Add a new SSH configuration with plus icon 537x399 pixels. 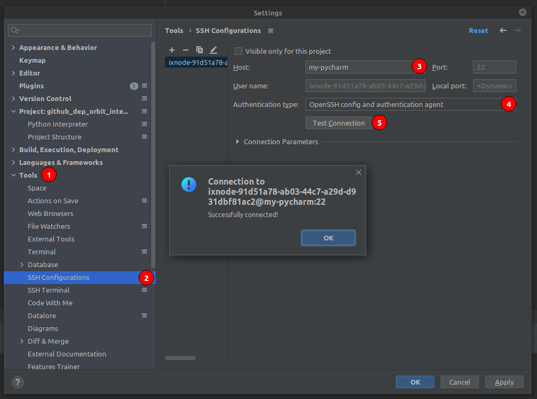171,49
